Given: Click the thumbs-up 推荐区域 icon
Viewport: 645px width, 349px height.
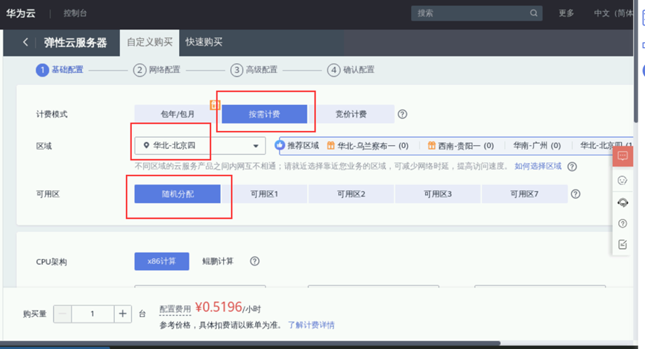Looking at the screenshot, I should coord(280,145).
